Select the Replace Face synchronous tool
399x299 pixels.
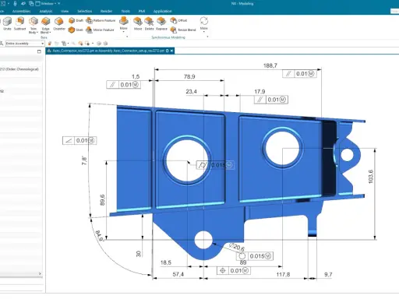[x=161, y=23]
